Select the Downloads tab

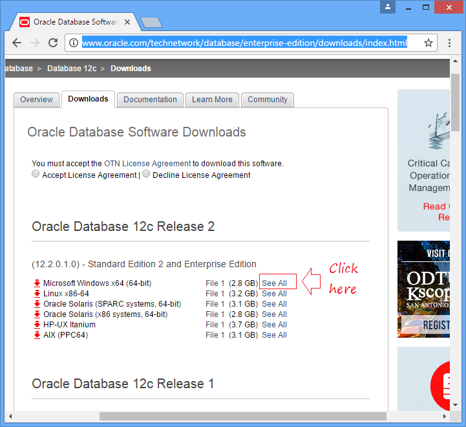(88, 99)
